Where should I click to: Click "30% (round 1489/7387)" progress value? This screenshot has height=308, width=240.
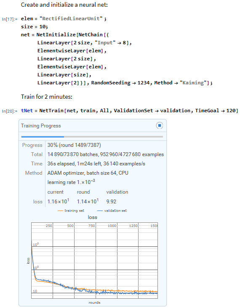click(x=74, y=145)
